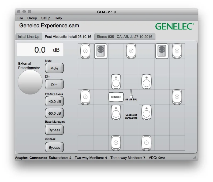This screenshot has height=182, width=213.
Task: Click the Adapter: Connected status text
Action: [31, 158]
